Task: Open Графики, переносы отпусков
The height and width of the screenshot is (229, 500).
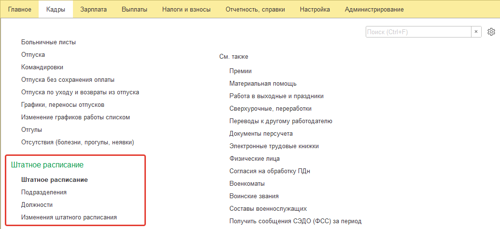Action: point(63,105)
